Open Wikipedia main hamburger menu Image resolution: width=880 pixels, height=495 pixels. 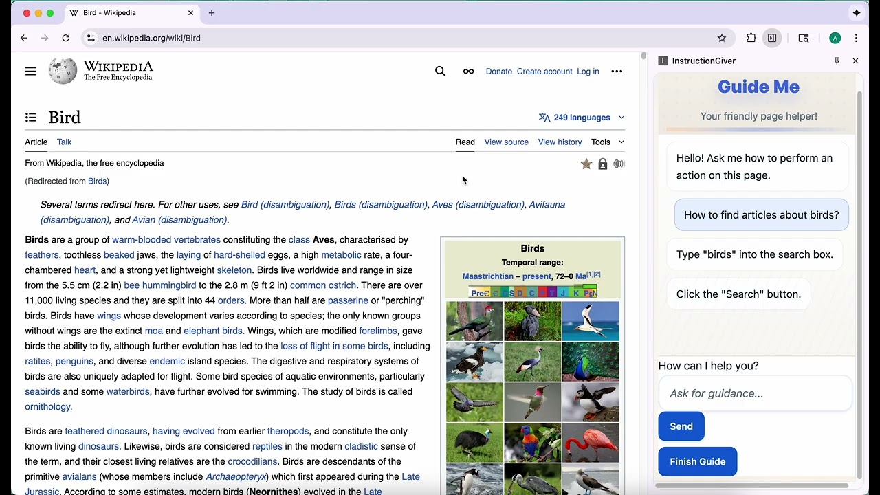coord(31,71)
